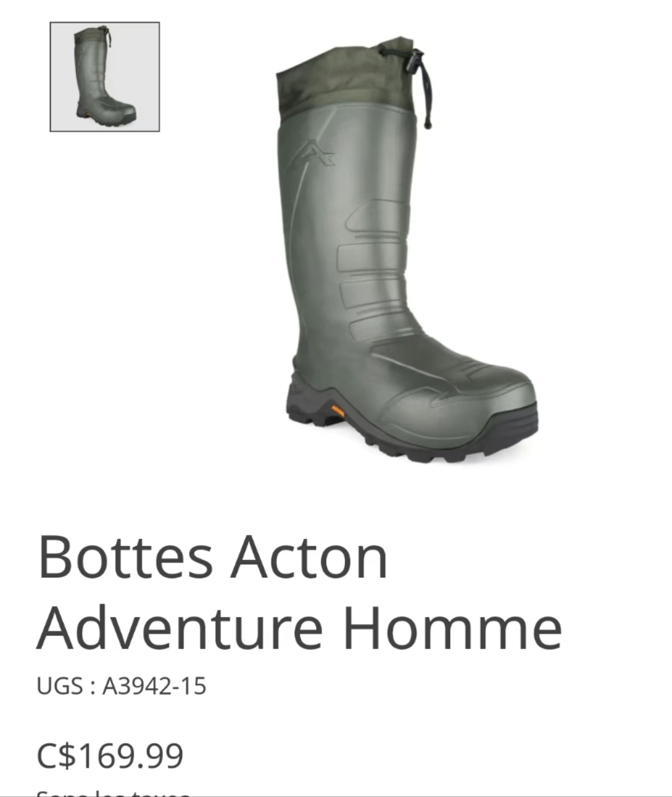Click the C$169.99 price
Viewport: 672px width, 797px height.
click(x=110, y=755)
